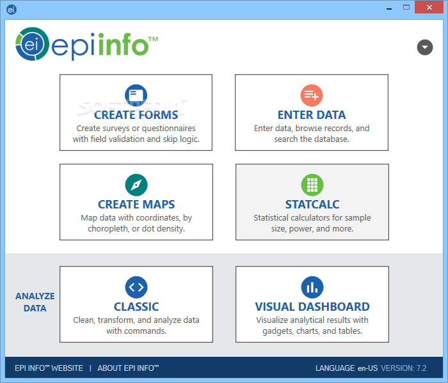Close the Epi Info window
Image resolution: width=448 pixels, height=383 pixels.
pos(429,8)
